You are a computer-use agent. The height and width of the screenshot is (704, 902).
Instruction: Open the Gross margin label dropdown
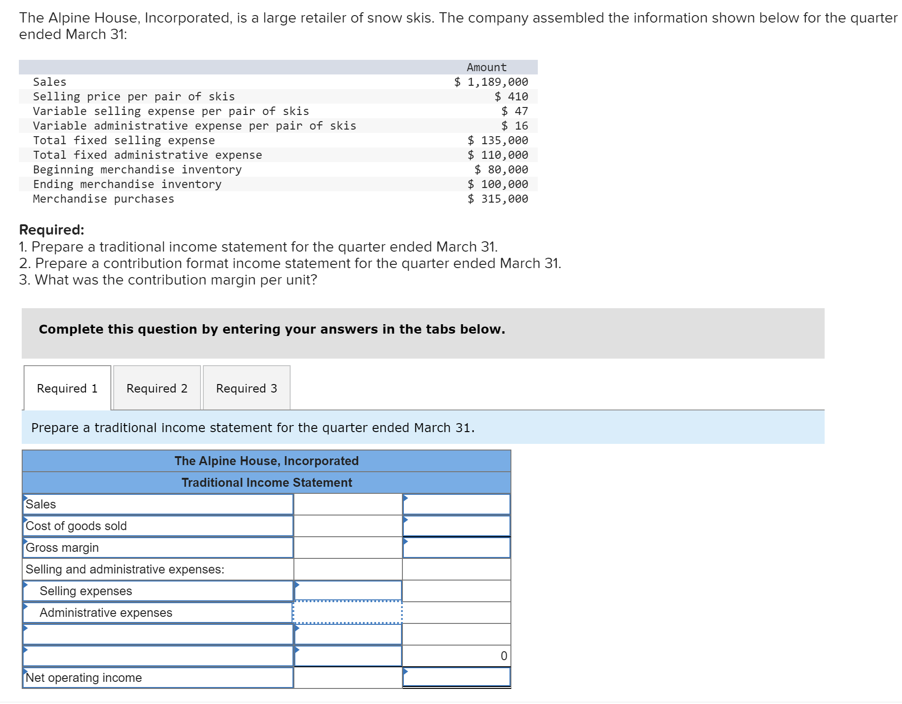pos(25,547)
